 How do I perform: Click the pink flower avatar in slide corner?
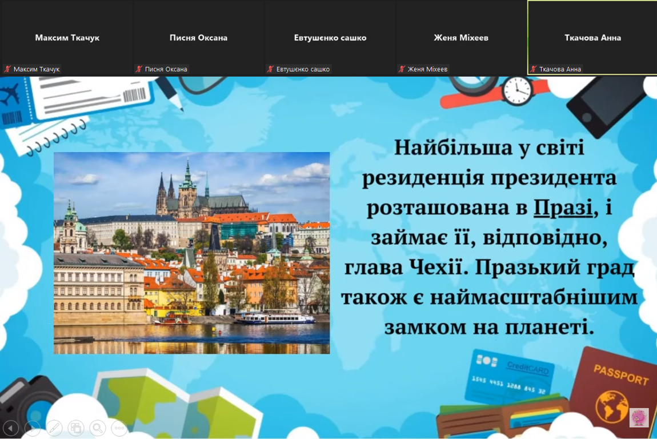(639, 418)
